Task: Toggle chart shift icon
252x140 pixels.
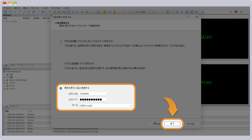Action: pos(197,12)
